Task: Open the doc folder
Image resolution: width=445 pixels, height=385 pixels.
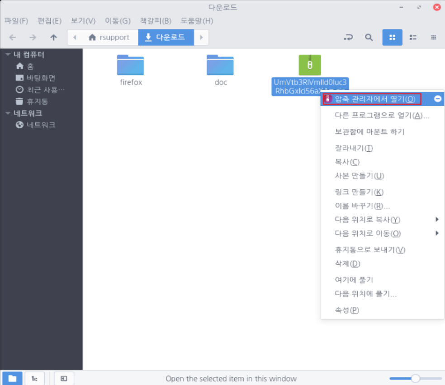Action: [x=220, y=66]
